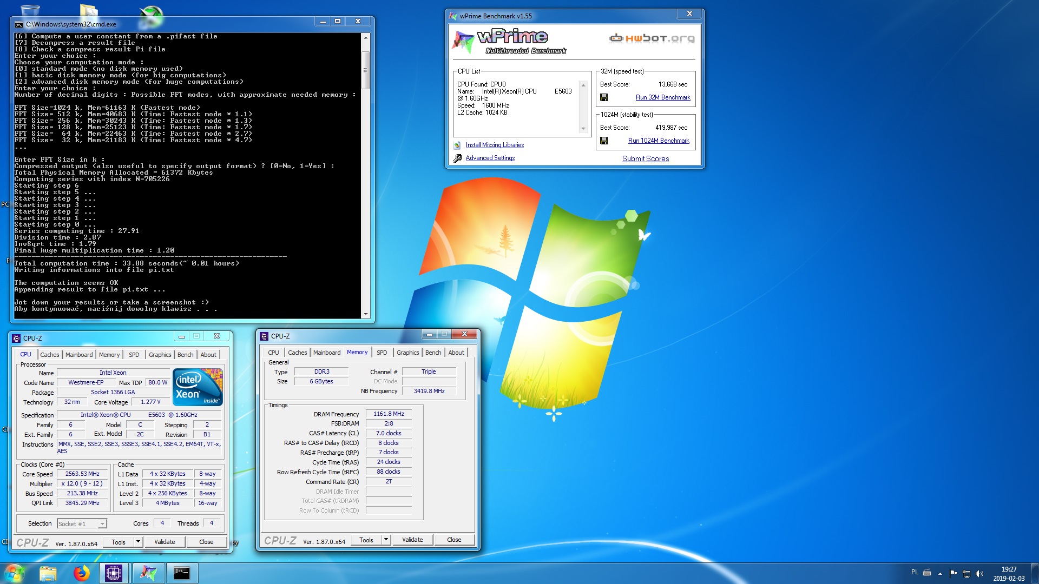Click Validate in the left CPU-Z window

pos(165,541)
